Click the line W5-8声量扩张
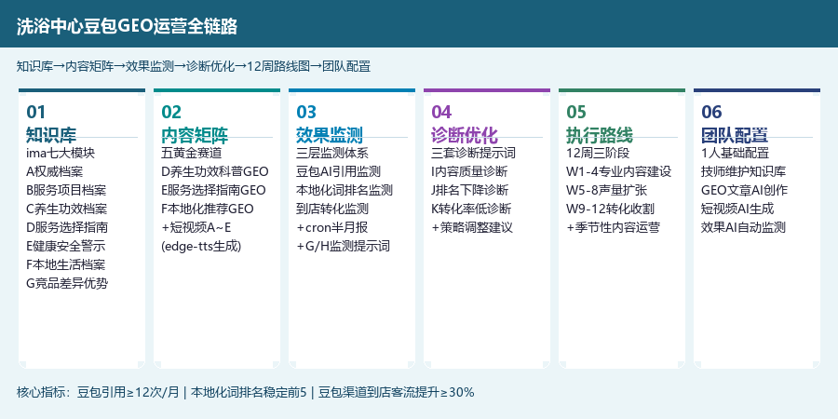The width and height of the screenshot is (838, 419). click(x=606, y=190)
